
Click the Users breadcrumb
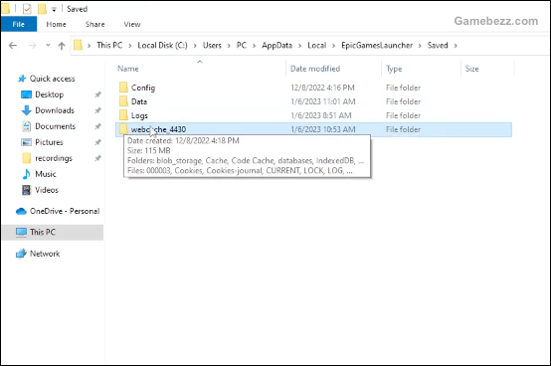coord(212,46)
